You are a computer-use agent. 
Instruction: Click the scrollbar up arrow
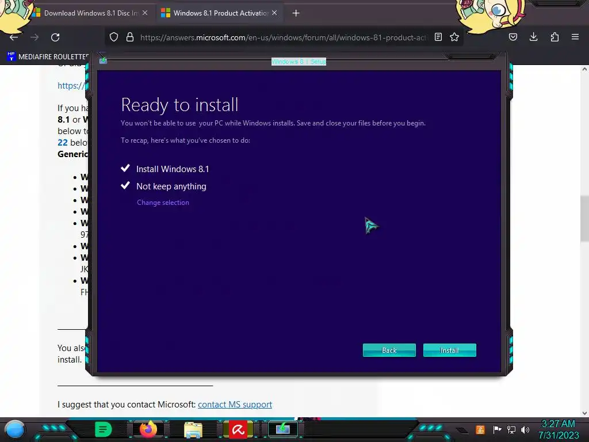(584, 69)
